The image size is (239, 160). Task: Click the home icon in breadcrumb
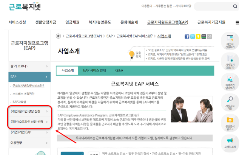[x=58, y=36]
